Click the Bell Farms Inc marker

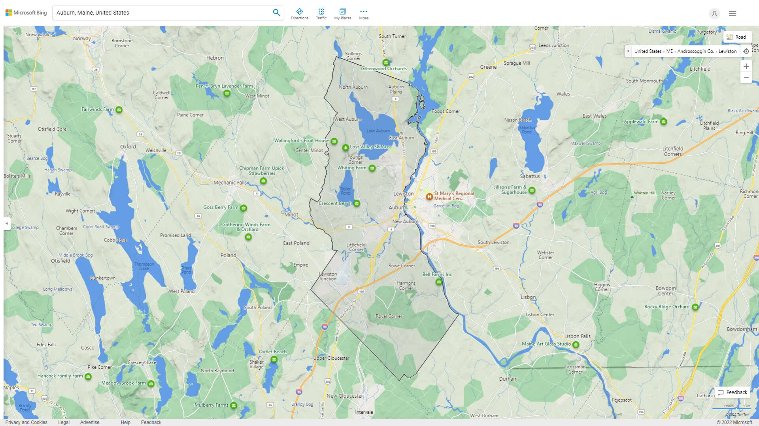click(x=439, y=282)
